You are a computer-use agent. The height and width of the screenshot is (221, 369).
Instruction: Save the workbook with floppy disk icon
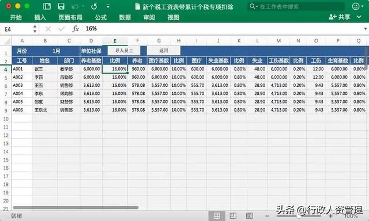pyautogui.click(x=61, y=6)
